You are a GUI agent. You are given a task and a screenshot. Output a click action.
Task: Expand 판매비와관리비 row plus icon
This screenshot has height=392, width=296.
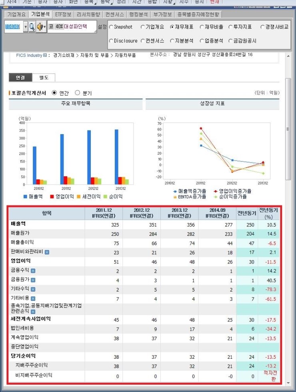(x=47, y=252)
